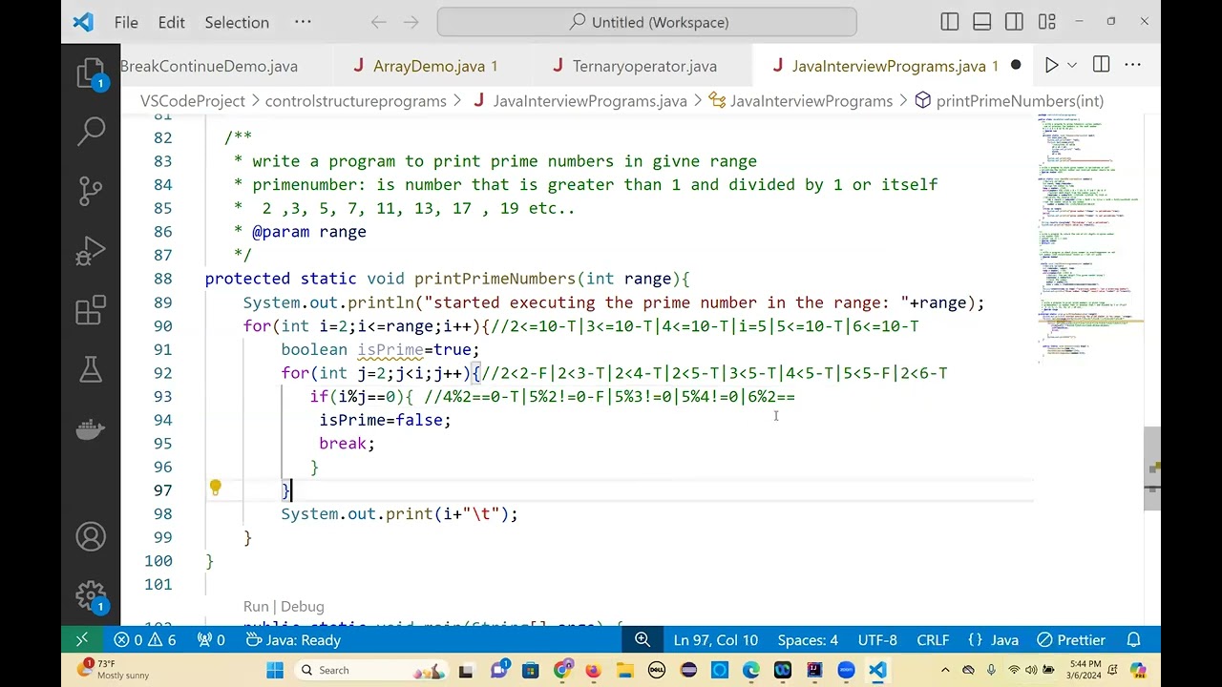Open the Manage gear icon
Image resolution: width=1222 pixels, height=687 pixels.
pos(91,596)
